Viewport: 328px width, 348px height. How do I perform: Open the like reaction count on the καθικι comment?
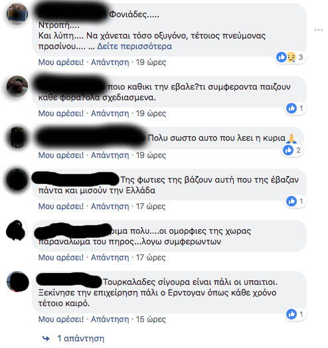[x=295, y=108]
